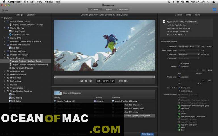The image size is (218, 136).
Task: Click Apple ProRes 422 setting row icon
Action: coord(55,101)
